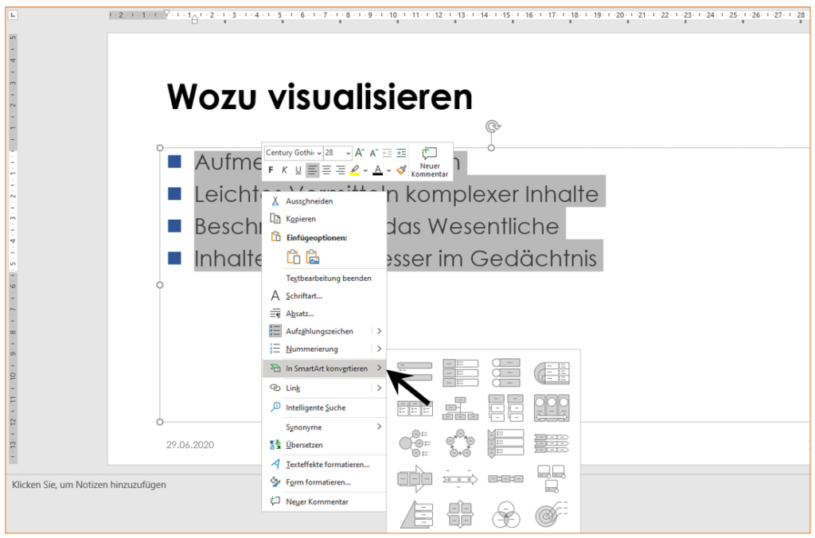The height and width of the screenshot is (538, 815).
Task: Expand Synonyme submenu arrow
Action: tap(379, 427)
